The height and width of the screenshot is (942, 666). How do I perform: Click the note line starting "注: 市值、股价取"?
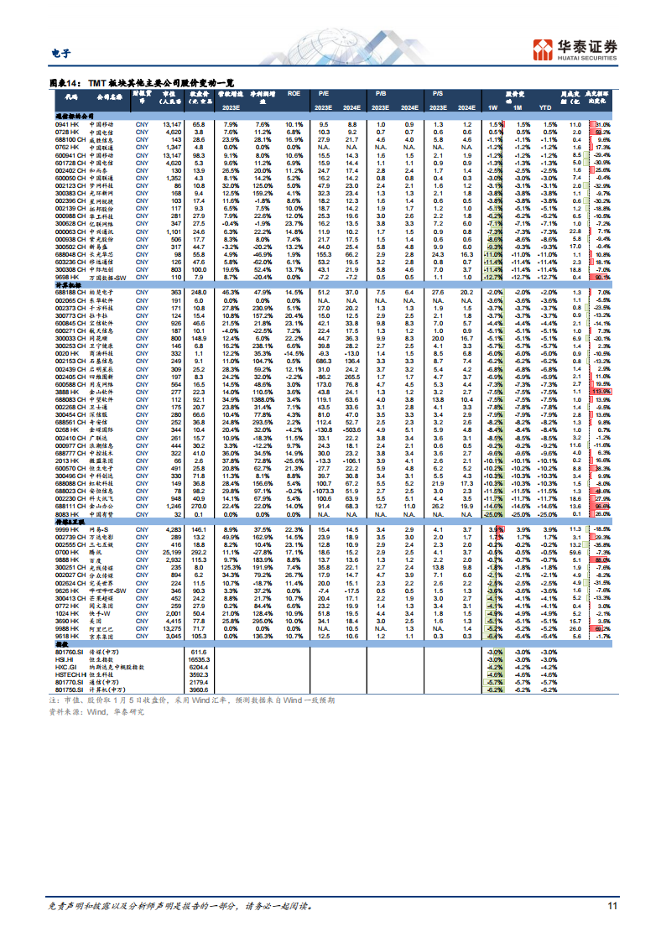point(191,700)
